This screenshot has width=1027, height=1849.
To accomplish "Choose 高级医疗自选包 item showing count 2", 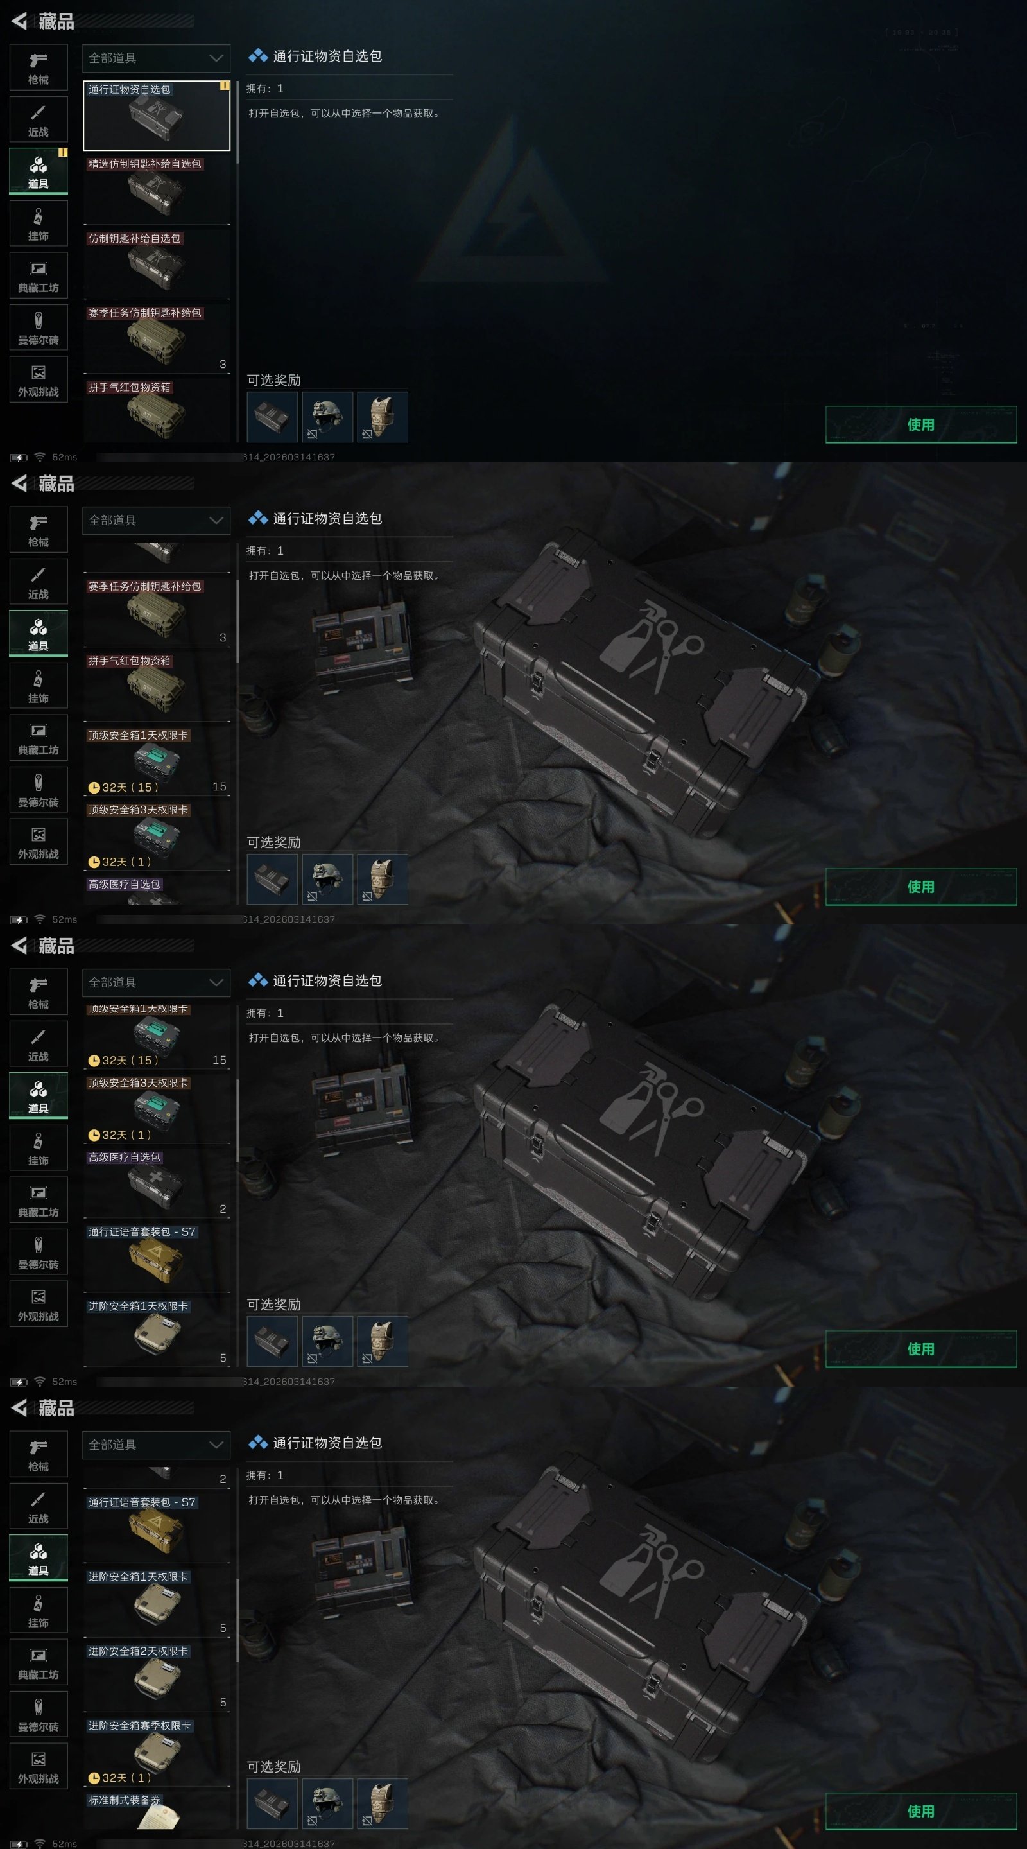I will 157,1183.
